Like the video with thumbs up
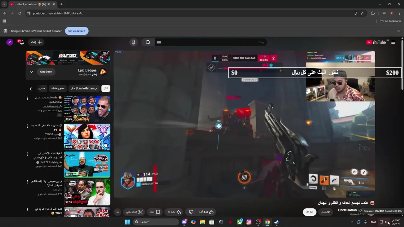404x227 pixels. point(207,212)
